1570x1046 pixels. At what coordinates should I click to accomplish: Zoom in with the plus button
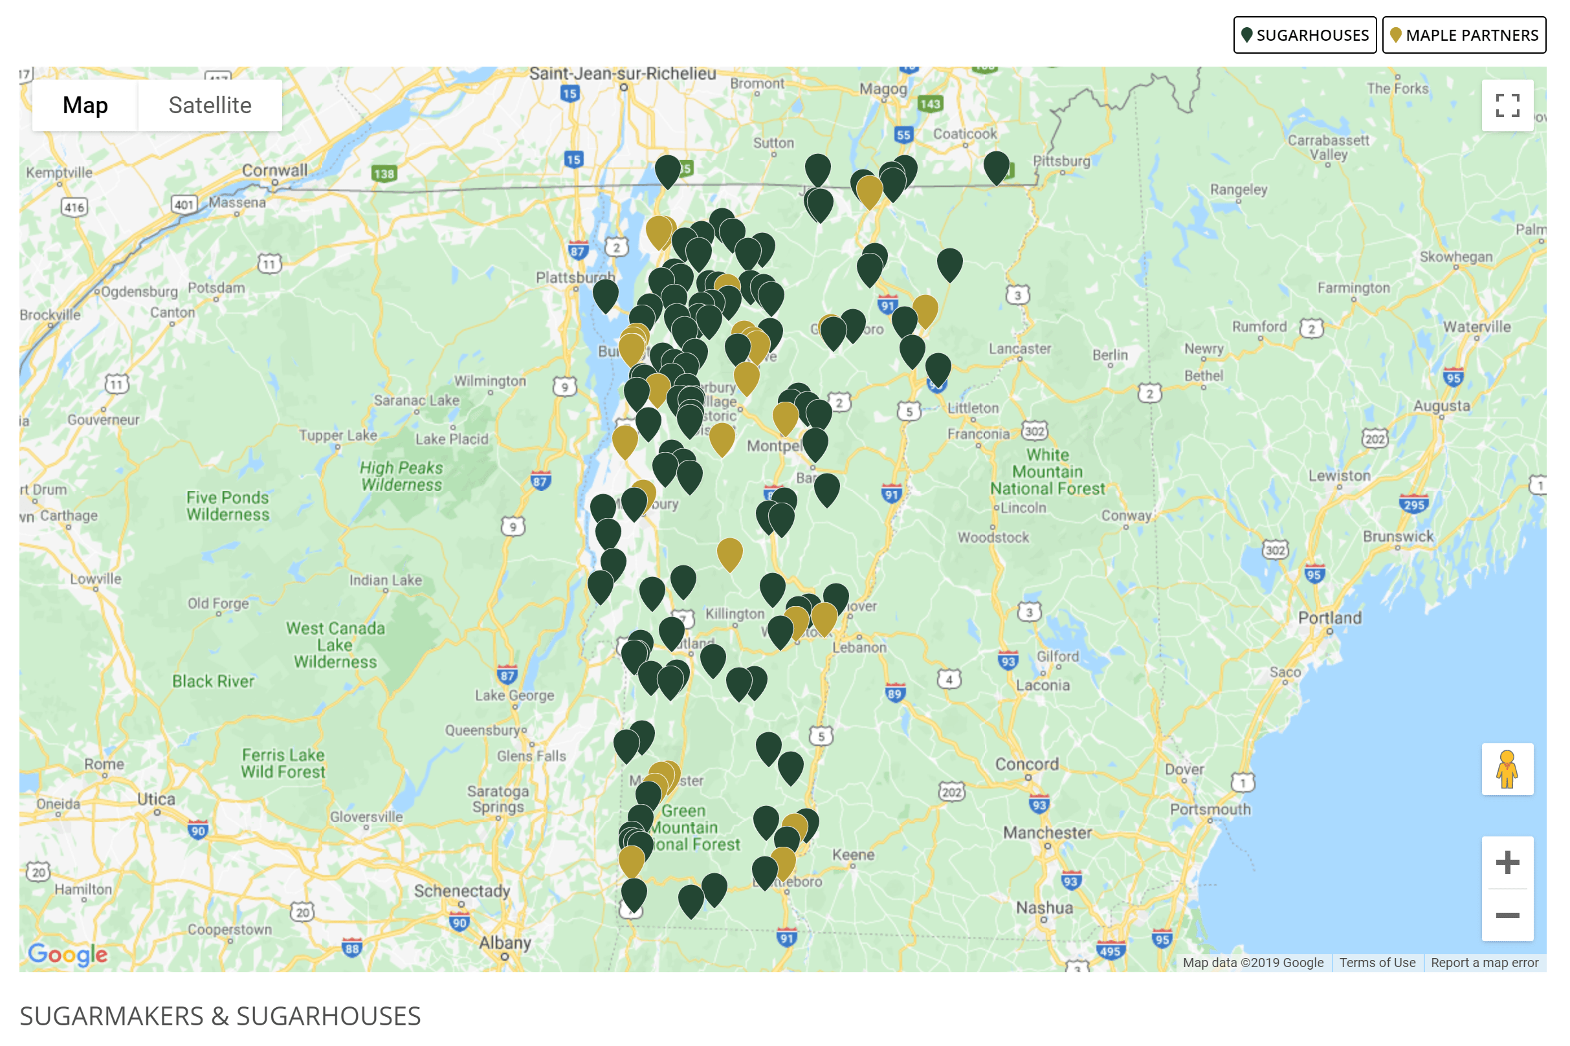tap(1507, 862)
